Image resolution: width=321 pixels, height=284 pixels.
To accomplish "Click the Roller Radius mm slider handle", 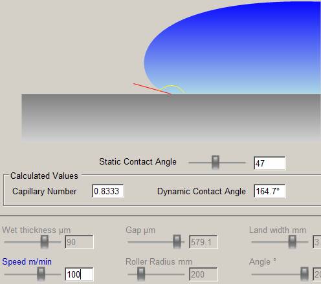I will tap(141, 274).
